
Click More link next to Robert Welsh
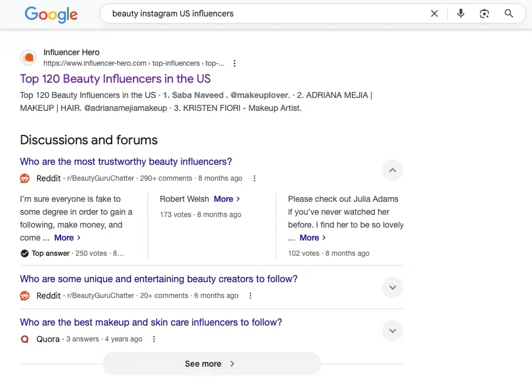[226, 199]
